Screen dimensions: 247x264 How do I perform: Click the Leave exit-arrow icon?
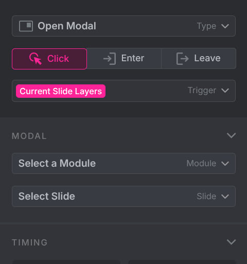coord(183,59)
